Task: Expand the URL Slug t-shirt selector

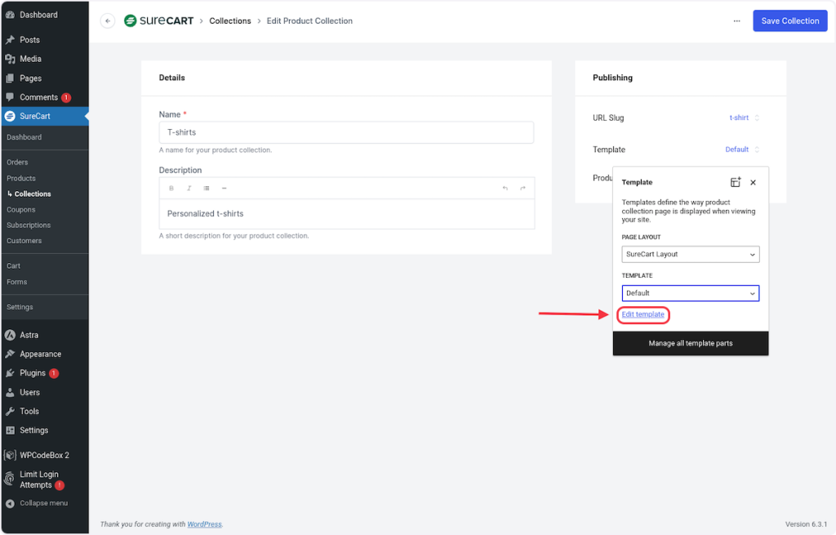Action: coord(744,118)
